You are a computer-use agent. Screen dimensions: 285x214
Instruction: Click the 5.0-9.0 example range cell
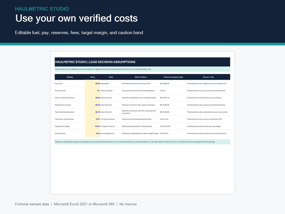tap(163, 90)
